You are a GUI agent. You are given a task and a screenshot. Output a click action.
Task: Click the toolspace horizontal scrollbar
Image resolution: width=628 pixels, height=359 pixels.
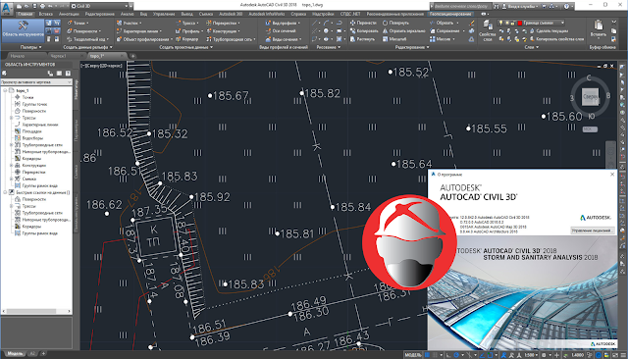36,311
